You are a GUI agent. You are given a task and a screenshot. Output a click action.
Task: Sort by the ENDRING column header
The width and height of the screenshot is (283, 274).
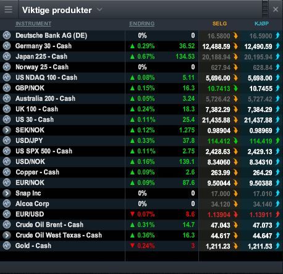pos(142,24)
